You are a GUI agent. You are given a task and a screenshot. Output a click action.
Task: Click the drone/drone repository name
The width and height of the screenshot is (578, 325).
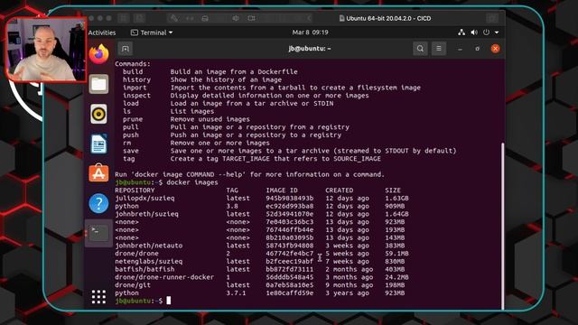pos(136,254)
